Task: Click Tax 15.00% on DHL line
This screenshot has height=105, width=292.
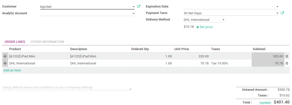Action: click(x=220, y=63)
